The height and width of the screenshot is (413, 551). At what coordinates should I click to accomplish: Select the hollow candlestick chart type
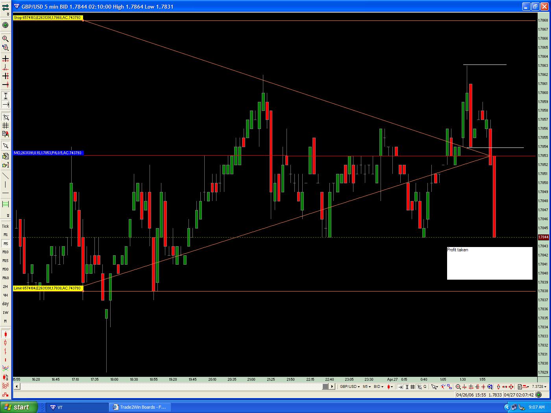point(6,343)
